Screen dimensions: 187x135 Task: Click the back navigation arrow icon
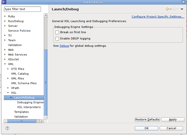tap(167, 9)
